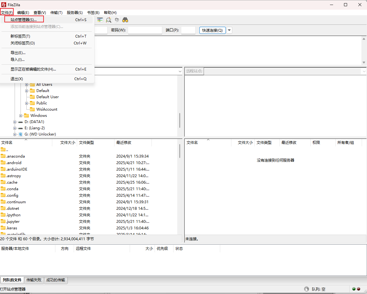367x294 pixels.
Task: Open the quick connect history dropdown arrow
Action: (x=230, y=30)
